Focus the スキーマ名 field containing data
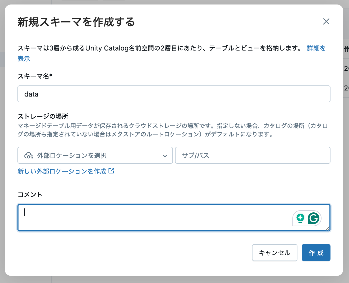The height and width of the screenshot is (283, 349). coord(174,94)
